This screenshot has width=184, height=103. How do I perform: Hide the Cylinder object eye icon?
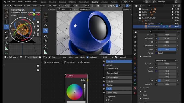pos(175,23)
